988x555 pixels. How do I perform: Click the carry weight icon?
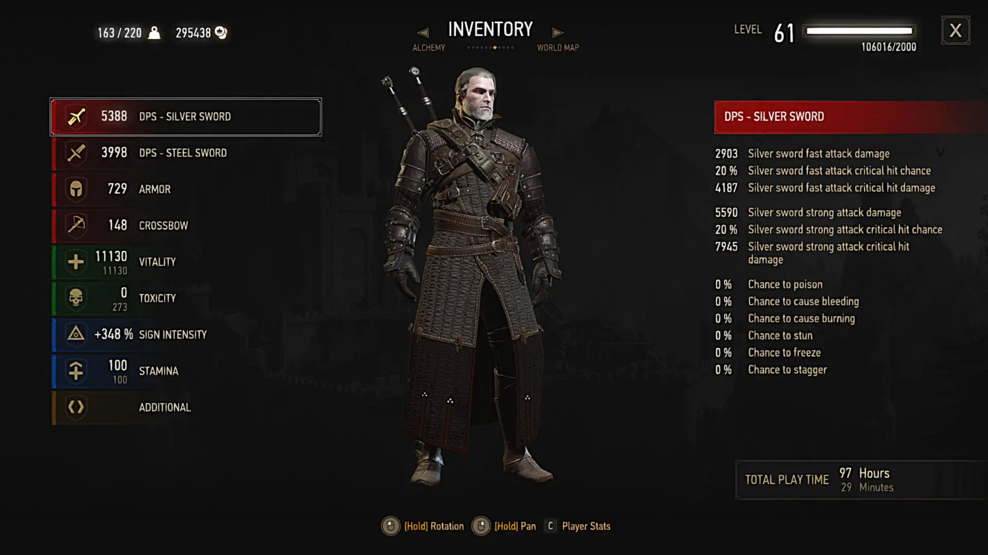[x=154, y=33]
